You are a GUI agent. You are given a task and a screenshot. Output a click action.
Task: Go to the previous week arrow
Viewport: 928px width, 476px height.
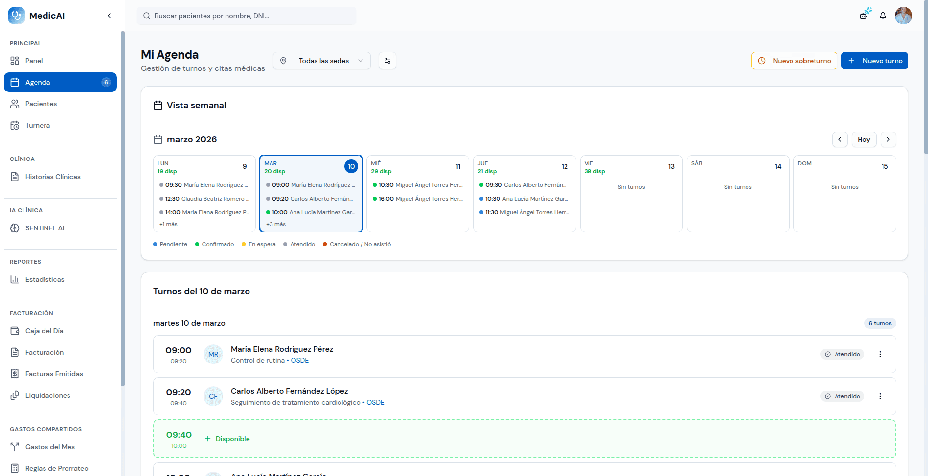click(839, 139)
